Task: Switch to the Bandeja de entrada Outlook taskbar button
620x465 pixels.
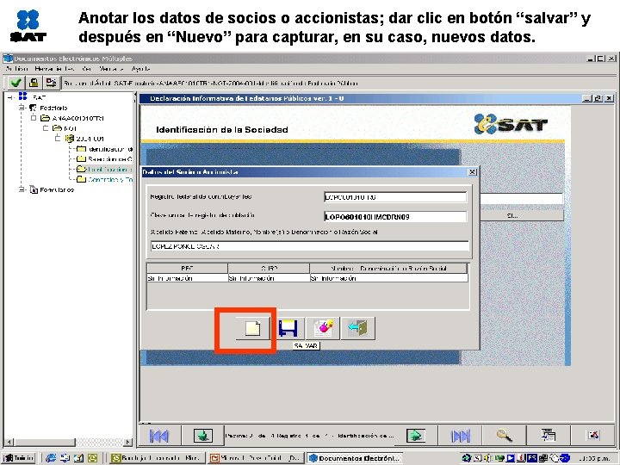Action: (x=158, y=458)
